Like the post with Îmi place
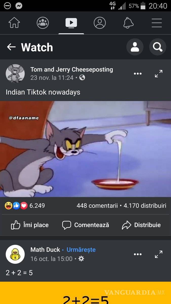The height and width of the screenshot is (304, 171). point(30,225)
